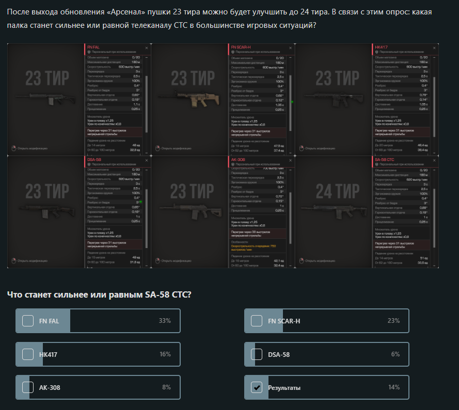Click the '33%' result for FN FAL
The height and width of the screenshot is (410, 459).
click(165, 320)
